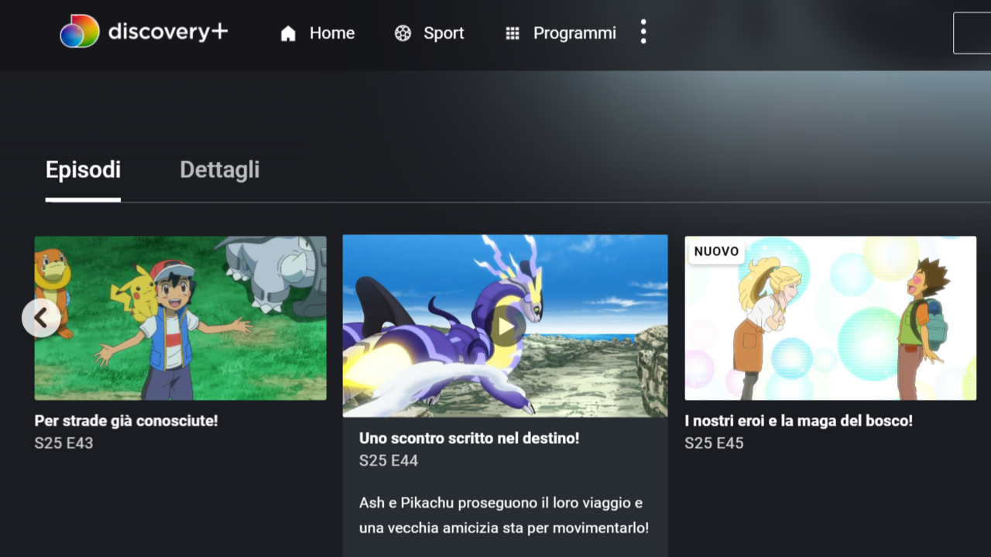The image size is (991, 557).
Task: Open the three-dot more options menu
Action: pos(643,32)
